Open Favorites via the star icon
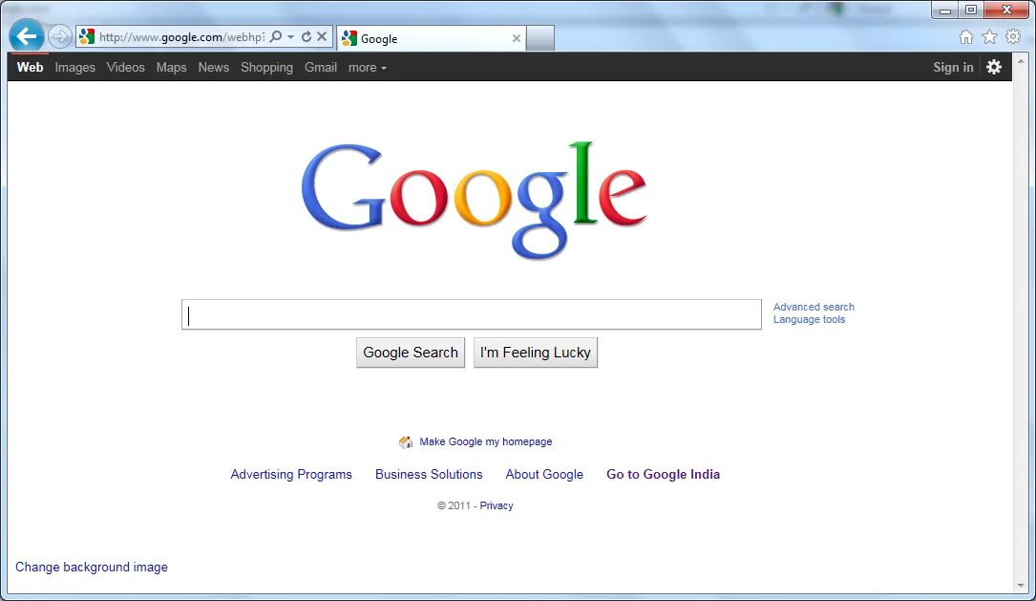Screen dimensions: 1036x601 (989, 37)
